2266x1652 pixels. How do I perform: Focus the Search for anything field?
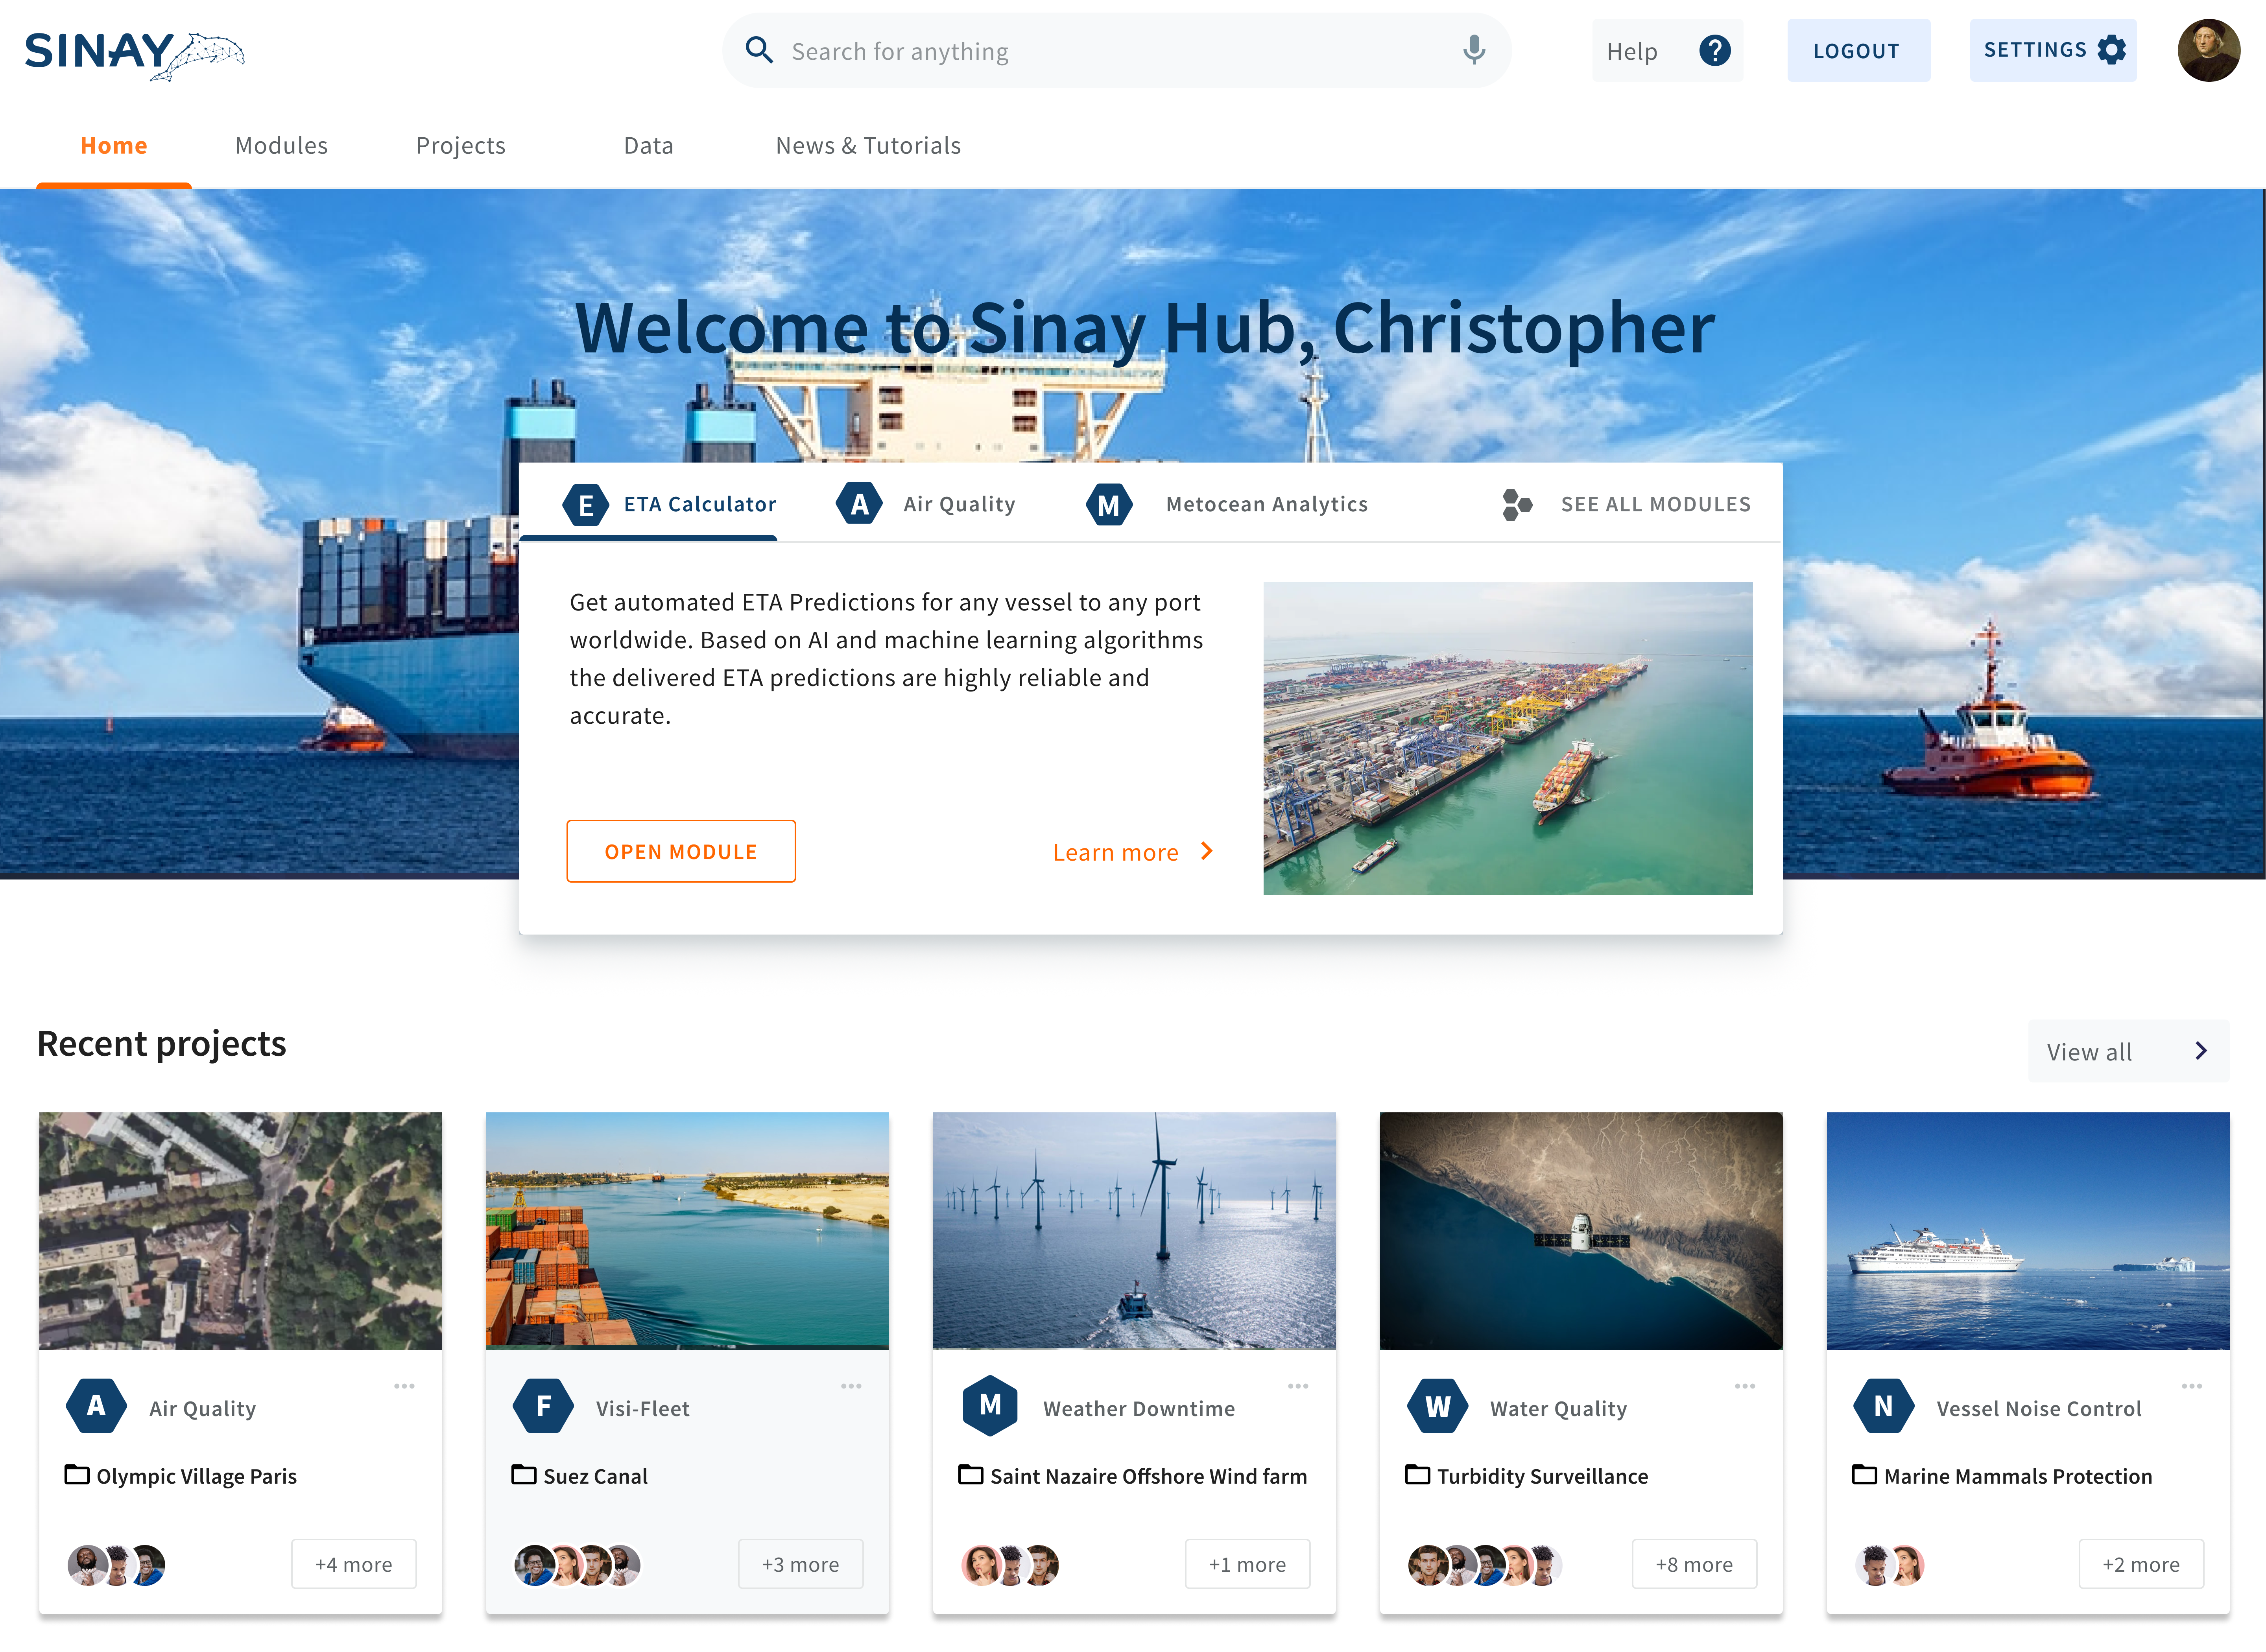tap(1116, 50)
